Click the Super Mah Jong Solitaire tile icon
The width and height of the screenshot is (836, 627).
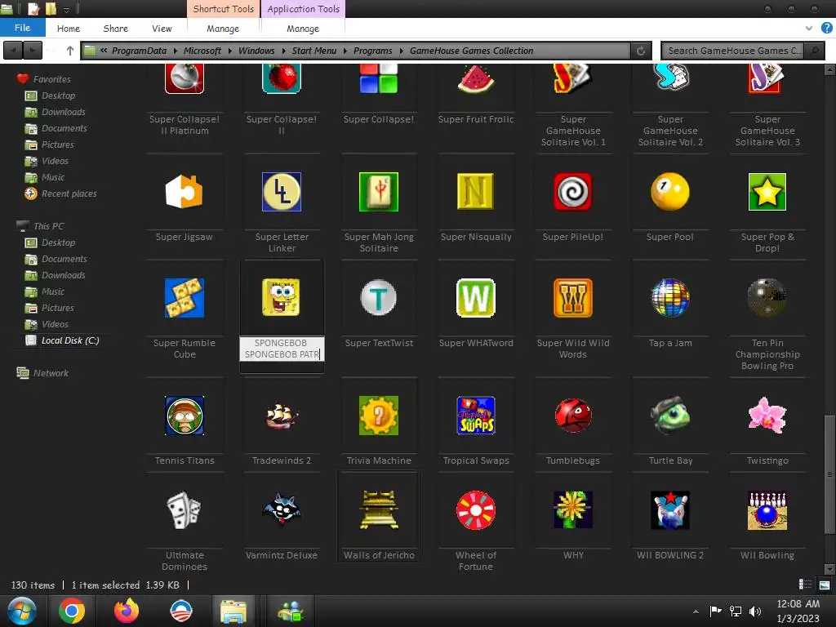(x=379, y=191)
